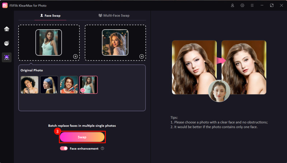This screenshot has width=287, height=163.
Task: Click the FliFlik KlearMax app logo
Action: pos(5,5)
